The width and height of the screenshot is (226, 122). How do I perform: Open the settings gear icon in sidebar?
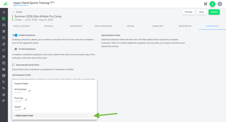(4, 95)
